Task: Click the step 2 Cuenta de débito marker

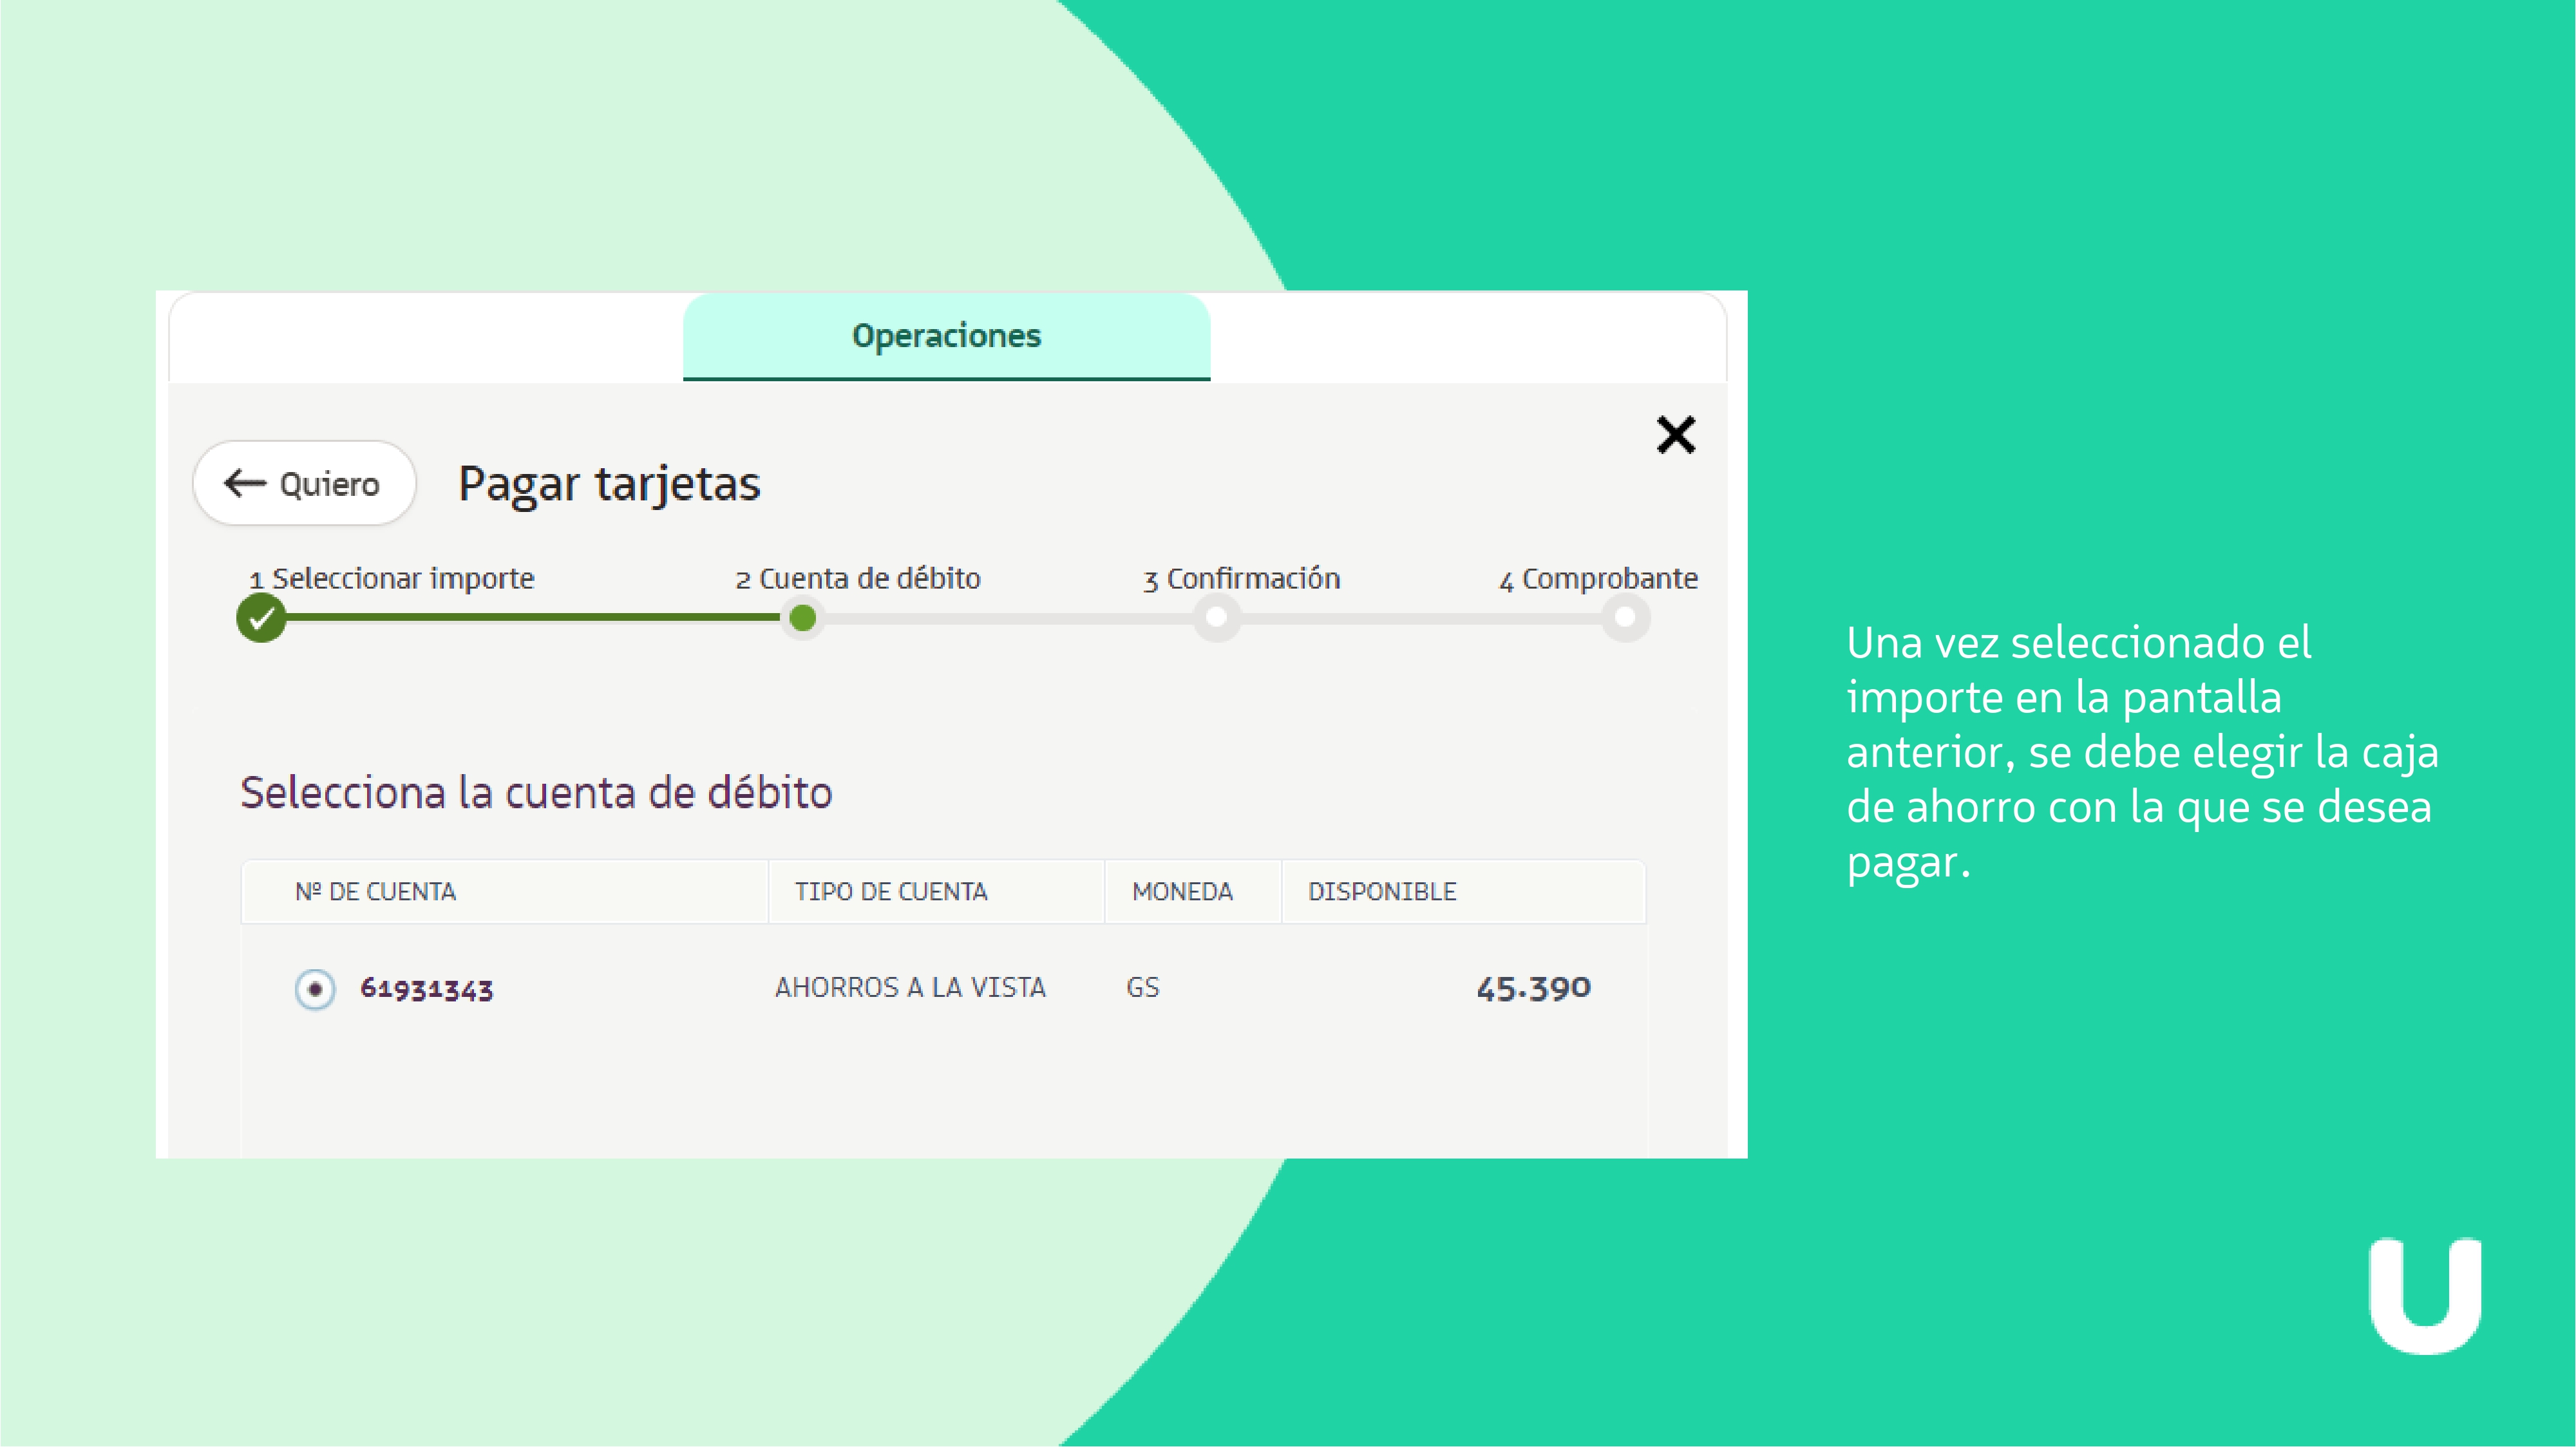Action: tap(802, 618)
